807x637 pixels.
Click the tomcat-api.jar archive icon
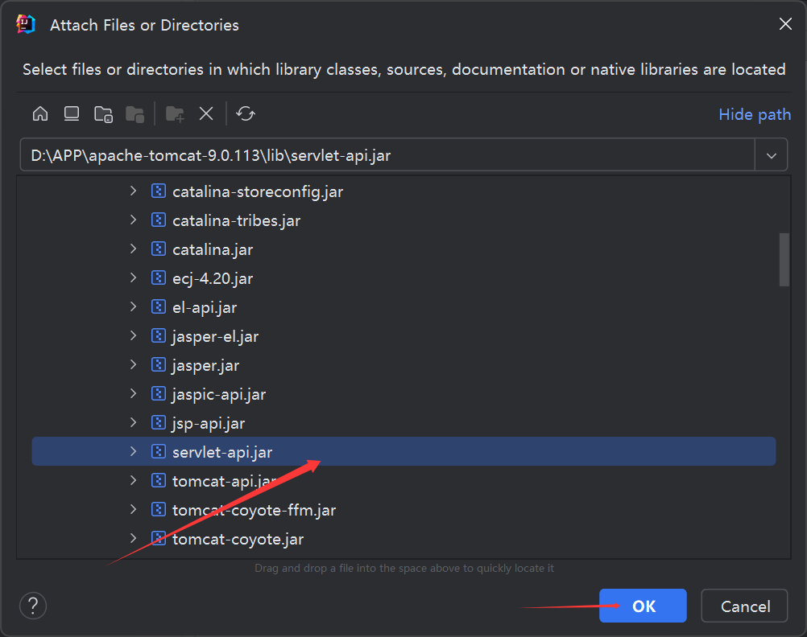pyautogui.click(x=159, y=481)
